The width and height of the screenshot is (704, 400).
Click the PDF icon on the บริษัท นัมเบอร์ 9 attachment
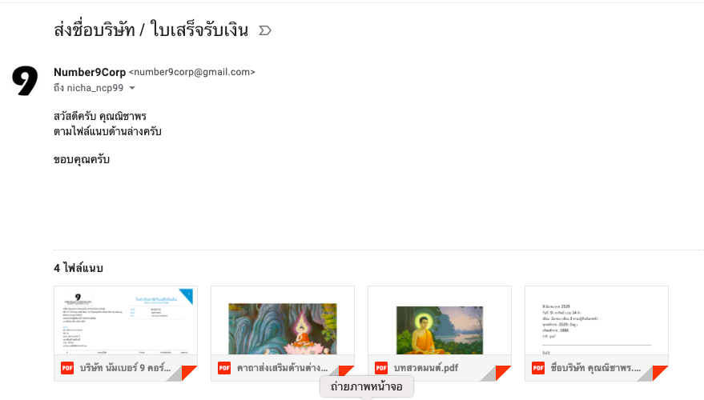pos(67,368)
